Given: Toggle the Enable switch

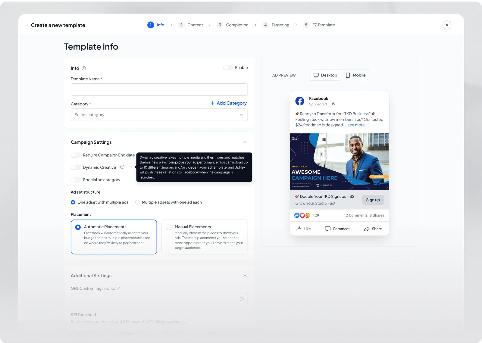Looking at the screenshot, I should pos(228,67).
